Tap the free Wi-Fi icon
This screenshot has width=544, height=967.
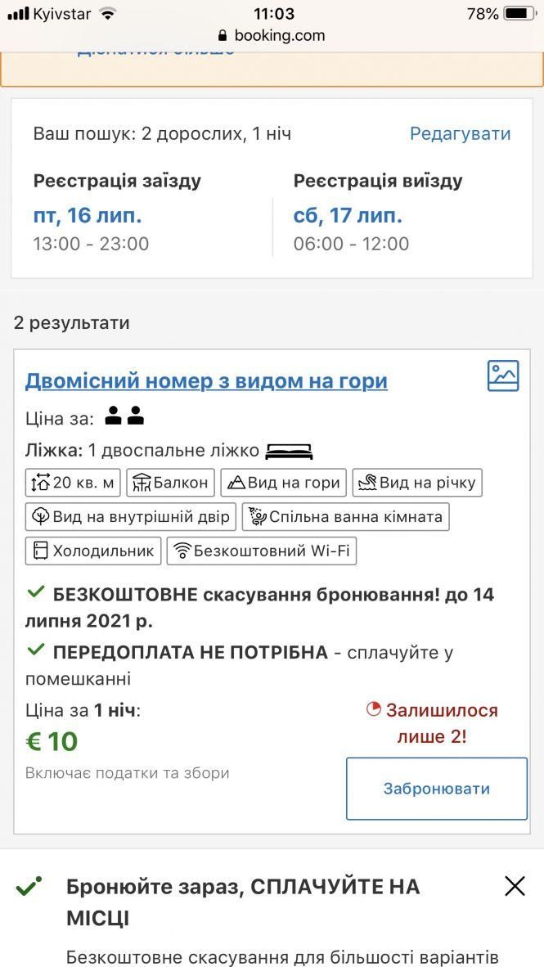click(x=182, y=551)
